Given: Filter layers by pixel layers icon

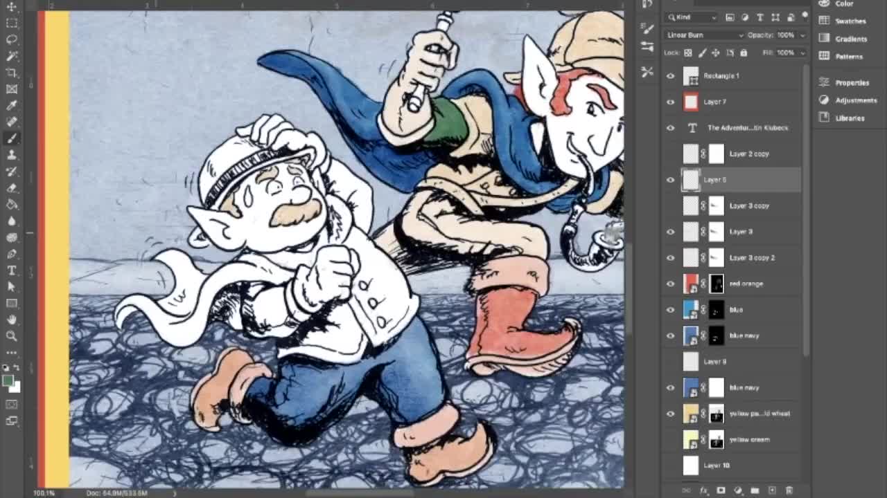Looking at the screenshot, I should 730,17.
